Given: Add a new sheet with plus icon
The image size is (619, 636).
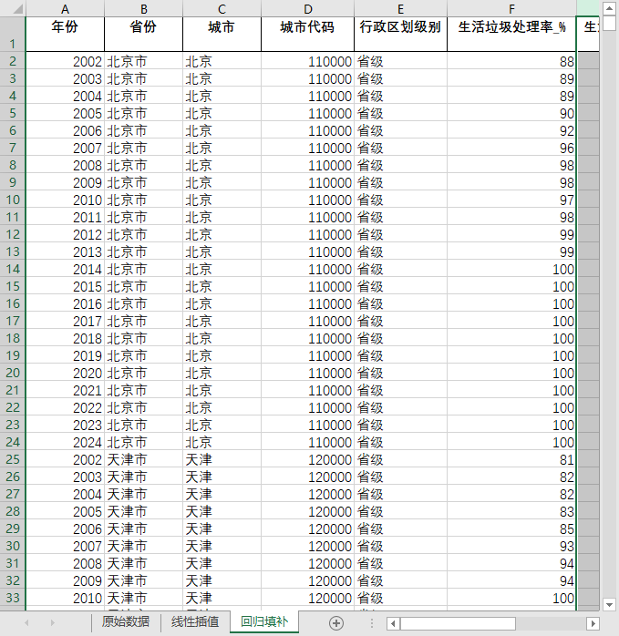Looking at the screenshot, I should point(336,622).
